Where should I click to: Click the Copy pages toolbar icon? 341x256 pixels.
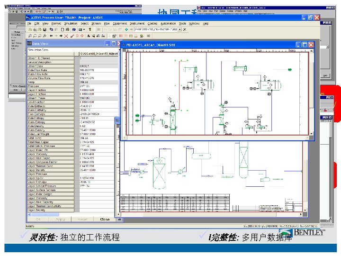coord(51,29)
